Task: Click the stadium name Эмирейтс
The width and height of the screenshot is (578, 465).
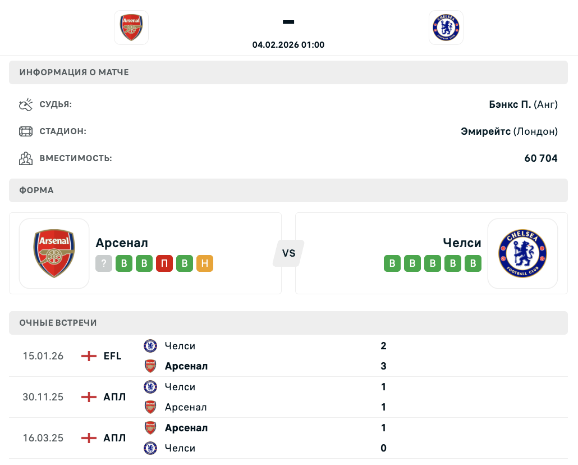Action: (x=485, y=131)
